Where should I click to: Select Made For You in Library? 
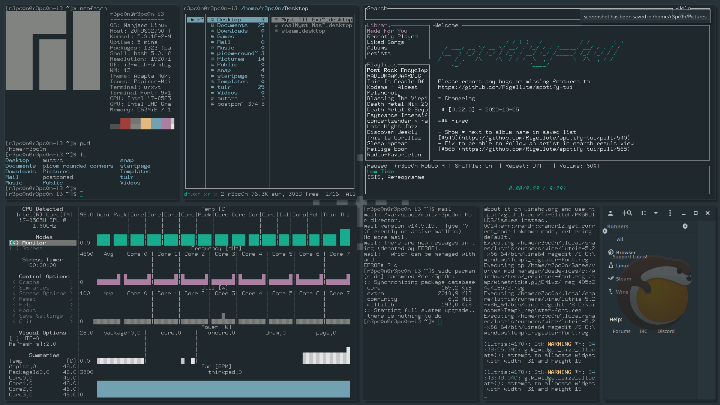387,31
